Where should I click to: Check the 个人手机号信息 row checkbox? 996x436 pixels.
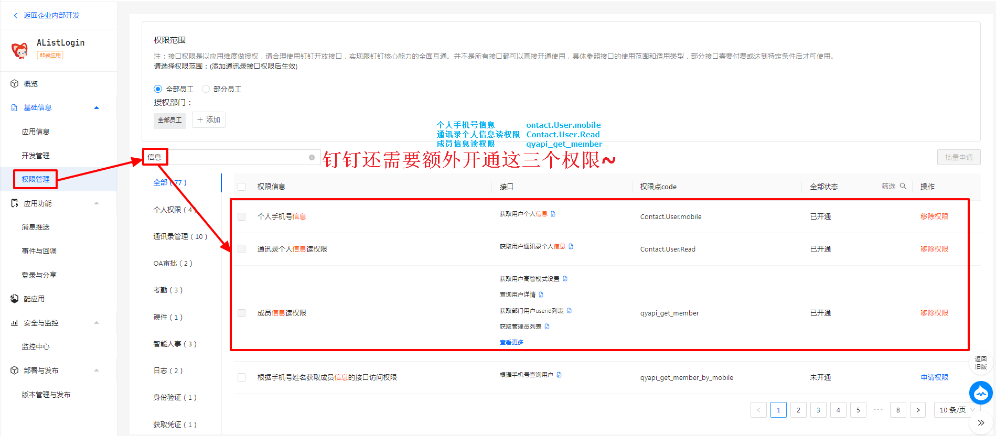pyautogui.click(x=242, y=216)
